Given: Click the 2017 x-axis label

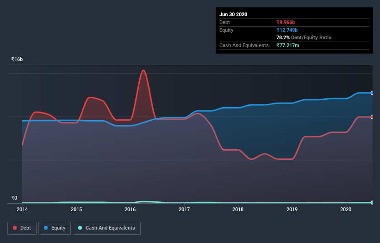Looking at the screenshot, I should coord(184,209).
